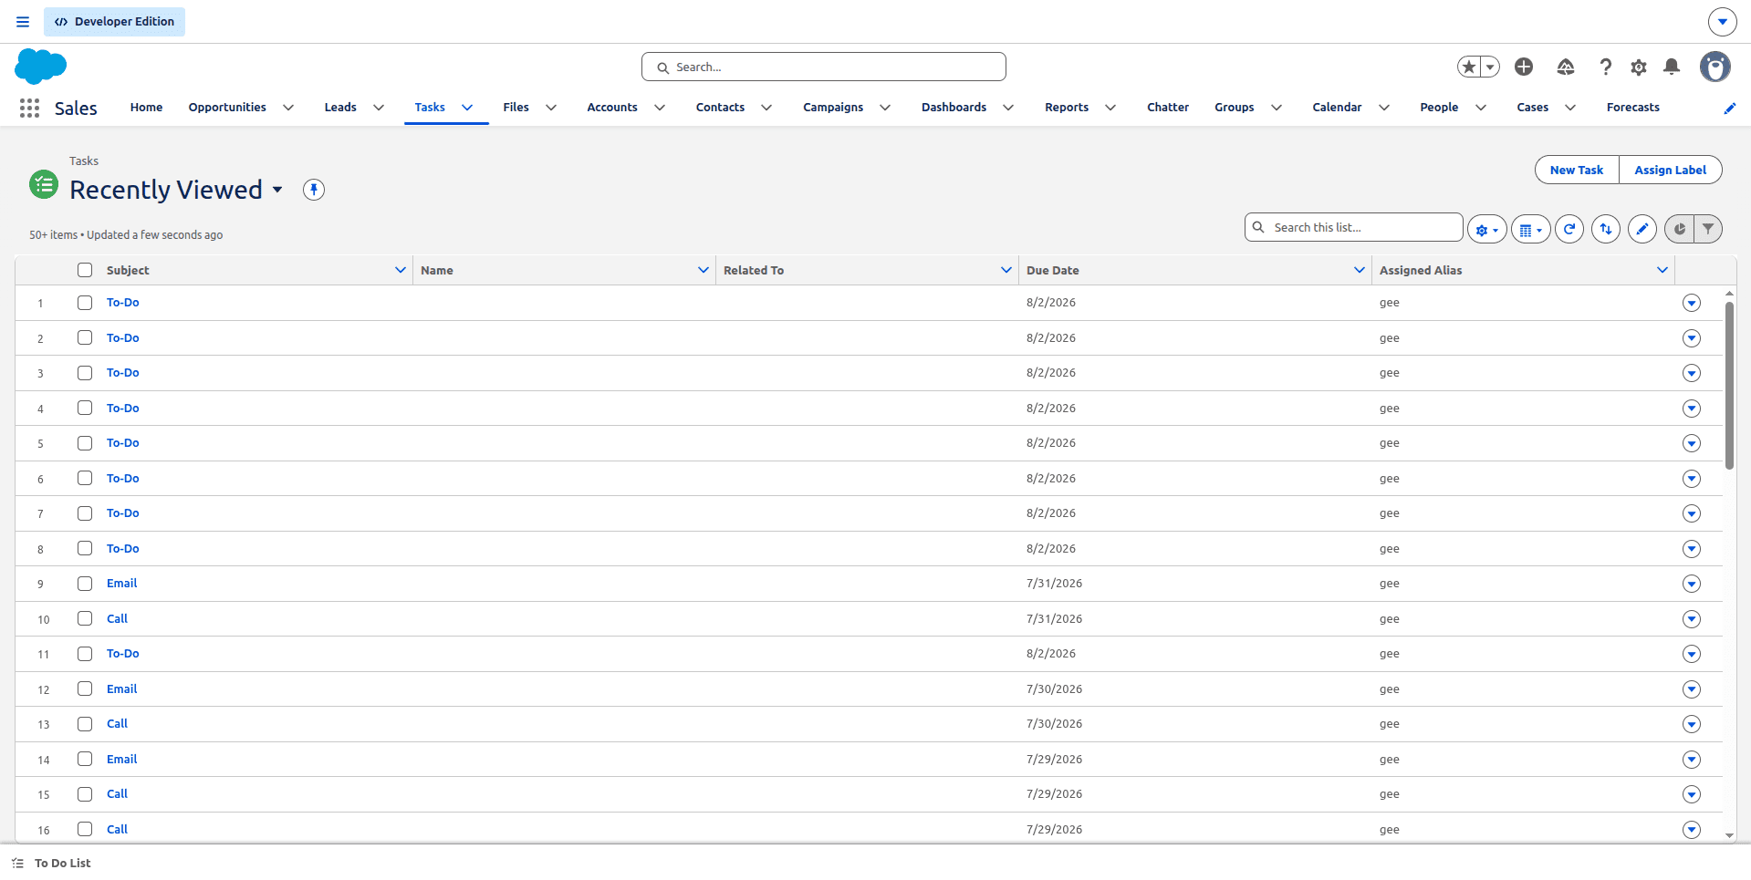
Task: Expand the Leads tab chevron
Action: [379, 108]
